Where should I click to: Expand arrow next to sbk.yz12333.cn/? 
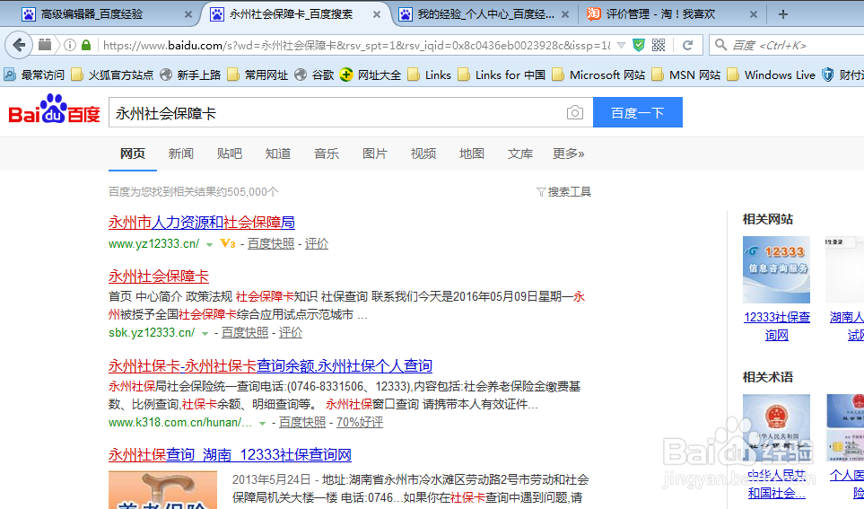pos(205,334)
